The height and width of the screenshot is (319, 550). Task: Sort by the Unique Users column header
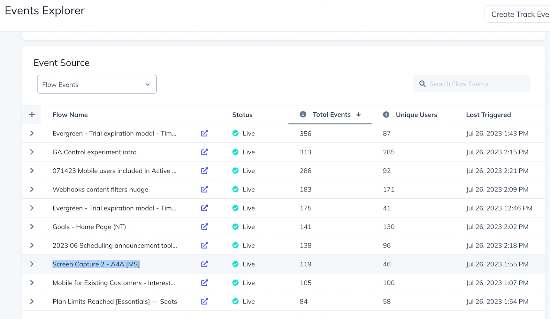pos(417,115)
